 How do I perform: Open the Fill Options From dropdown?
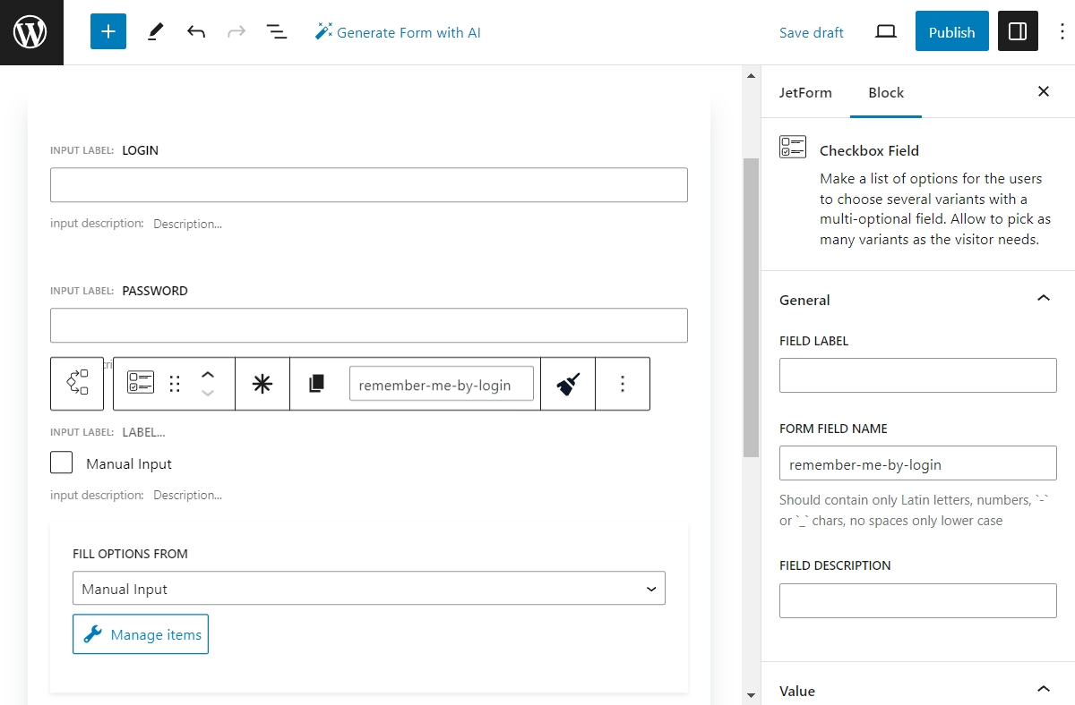tap(368, 588)
